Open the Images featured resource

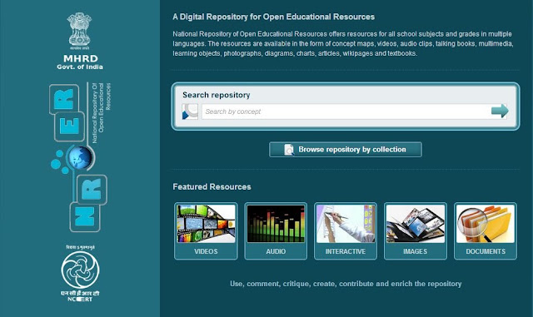[416, 231]
